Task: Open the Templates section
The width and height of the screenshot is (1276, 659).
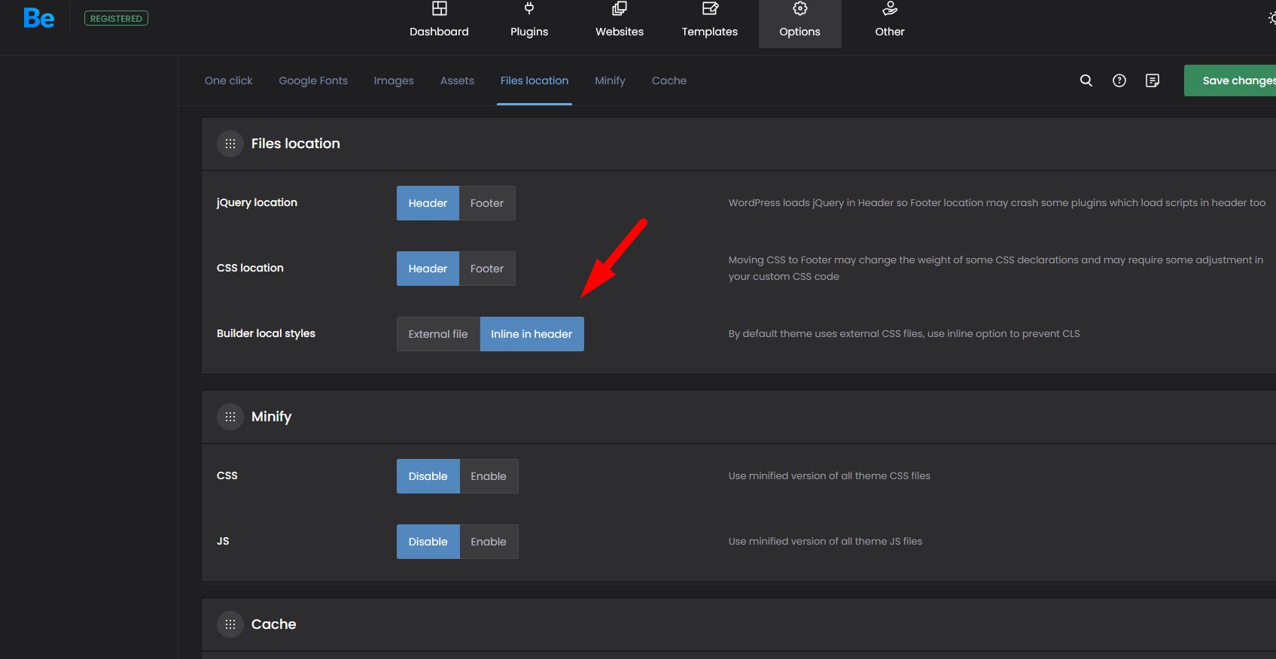Action: coord(709,21)
